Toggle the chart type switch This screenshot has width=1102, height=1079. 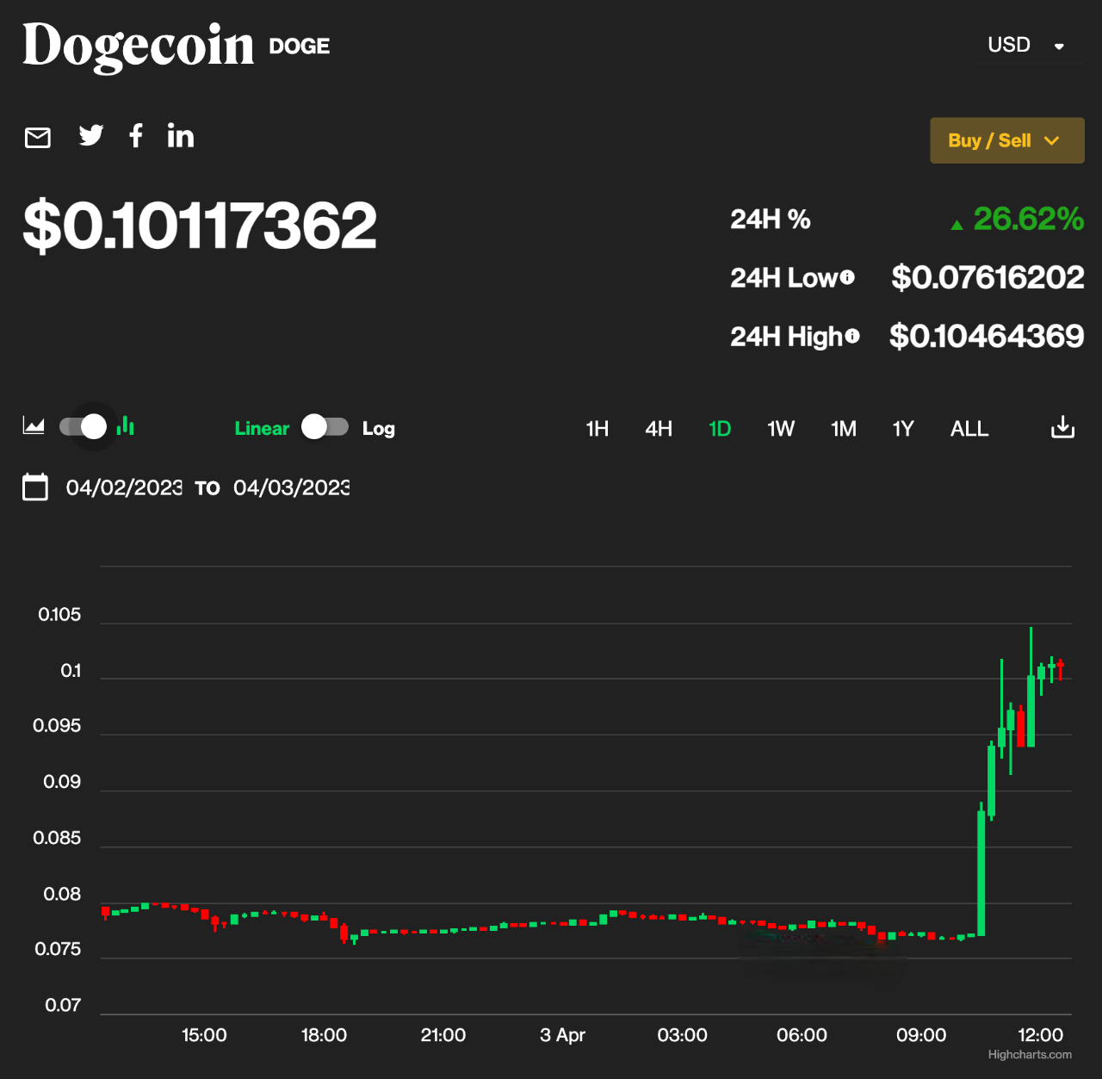tap(84, 426)
